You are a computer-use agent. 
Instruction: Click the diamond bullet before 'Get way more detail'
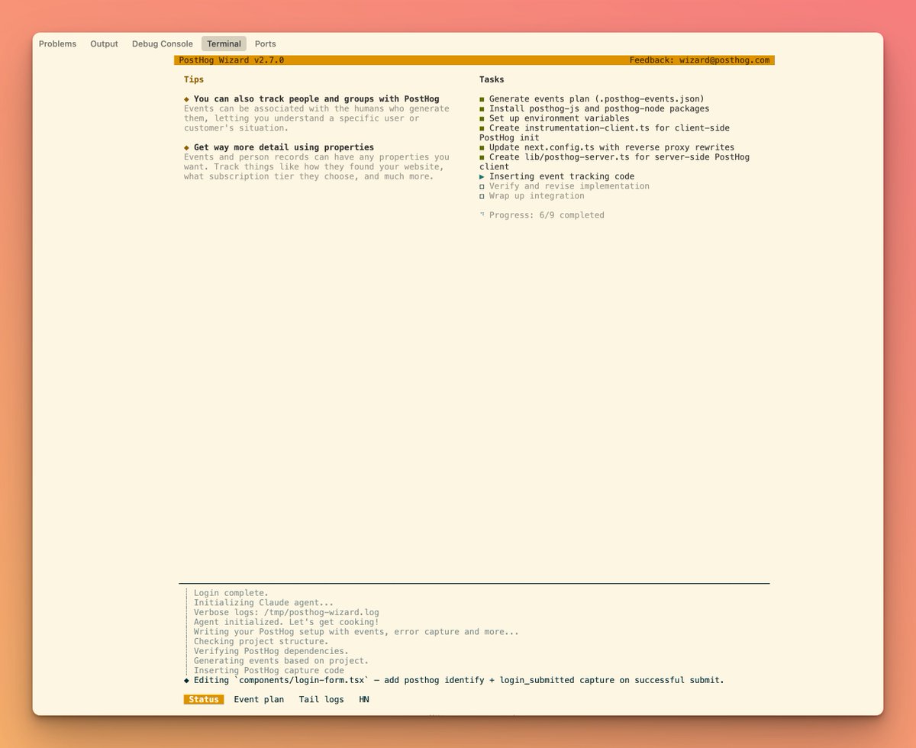coord(186,147)
